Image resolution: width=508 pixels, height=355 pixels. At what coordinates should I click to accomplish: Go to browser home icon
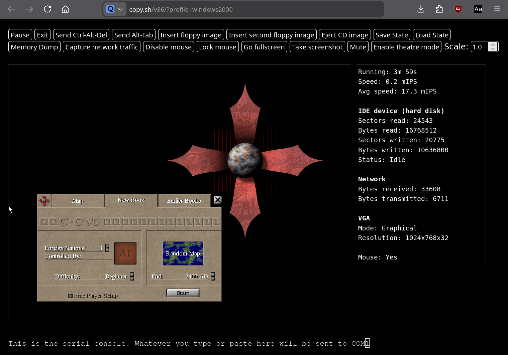pyautogui.click(x=65, y=9)
